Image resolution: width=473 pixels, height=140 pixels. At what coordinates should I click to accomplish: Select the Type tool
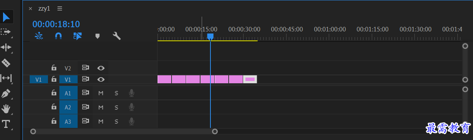[6, 124]
